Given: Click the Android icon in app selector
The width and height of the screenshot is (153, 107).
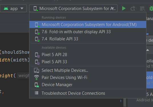Looking at the screenshot, I should [x=6, y=9].
